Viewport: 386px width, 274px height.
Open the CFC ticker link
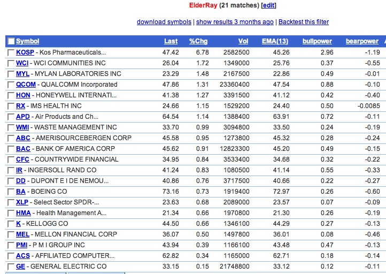22,159
